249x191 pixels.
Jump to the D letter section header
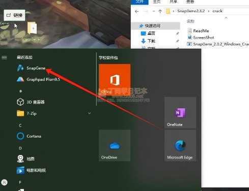[20, 148]
